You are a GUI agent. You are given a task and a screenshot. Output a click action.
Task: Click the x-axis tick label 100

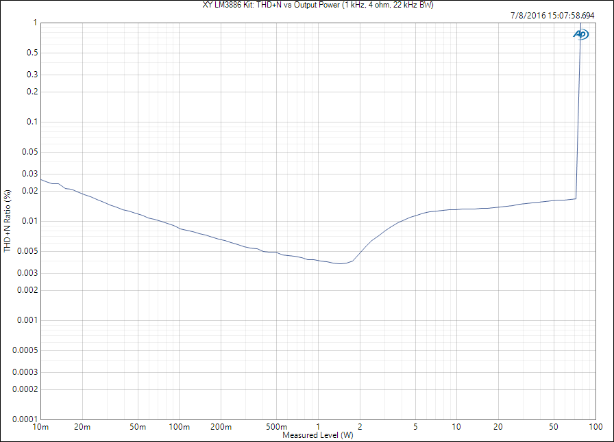pyautogui.click(x=595, y=427)
